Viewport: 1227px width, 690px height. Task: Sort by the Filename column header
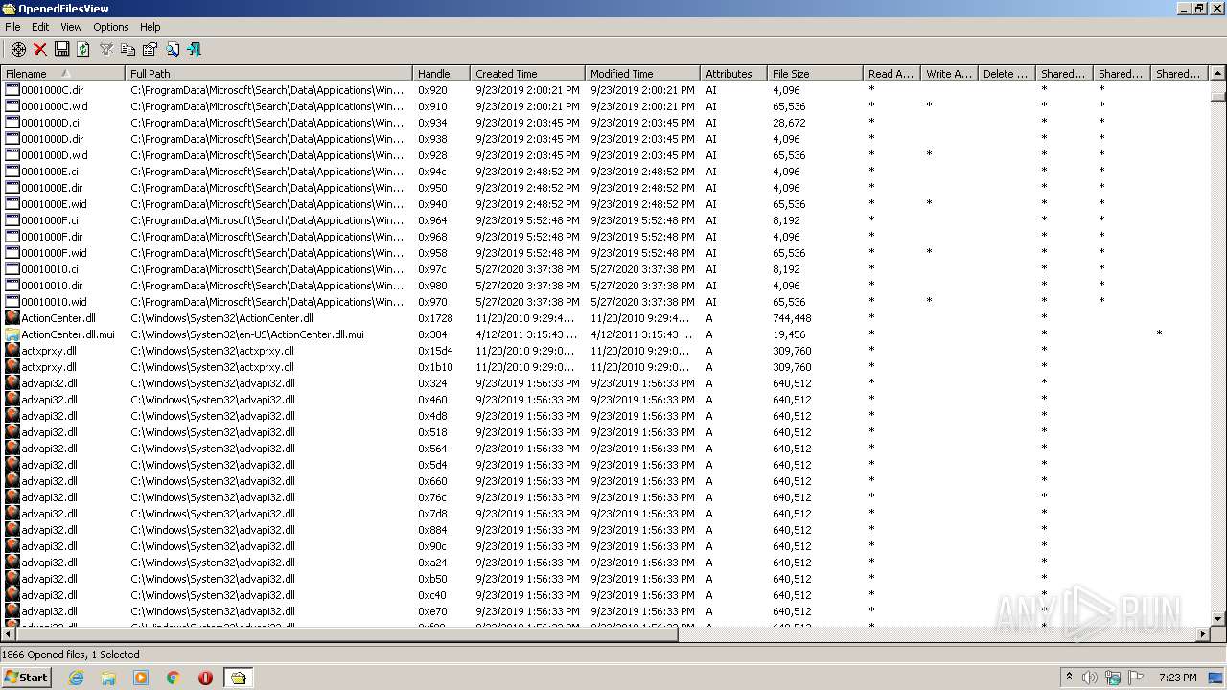point(62,73)
